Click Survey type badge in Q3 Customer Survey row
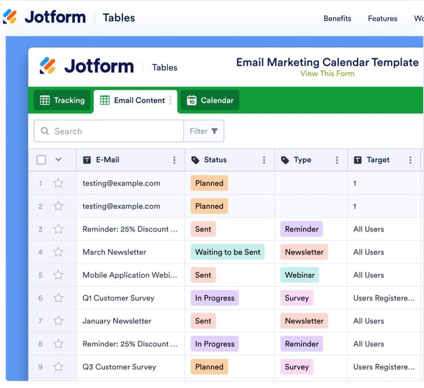Viewport: 424px width, 388px height. pyautogui.click(x=296, y=367)
